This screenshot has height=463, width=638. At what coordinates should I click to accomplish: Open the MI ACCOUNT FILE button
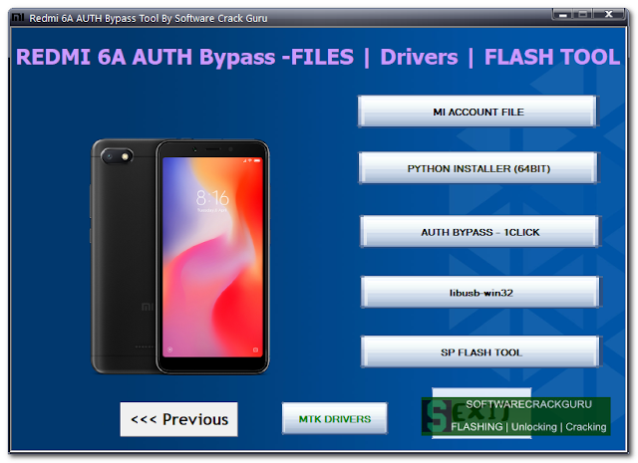478,112
